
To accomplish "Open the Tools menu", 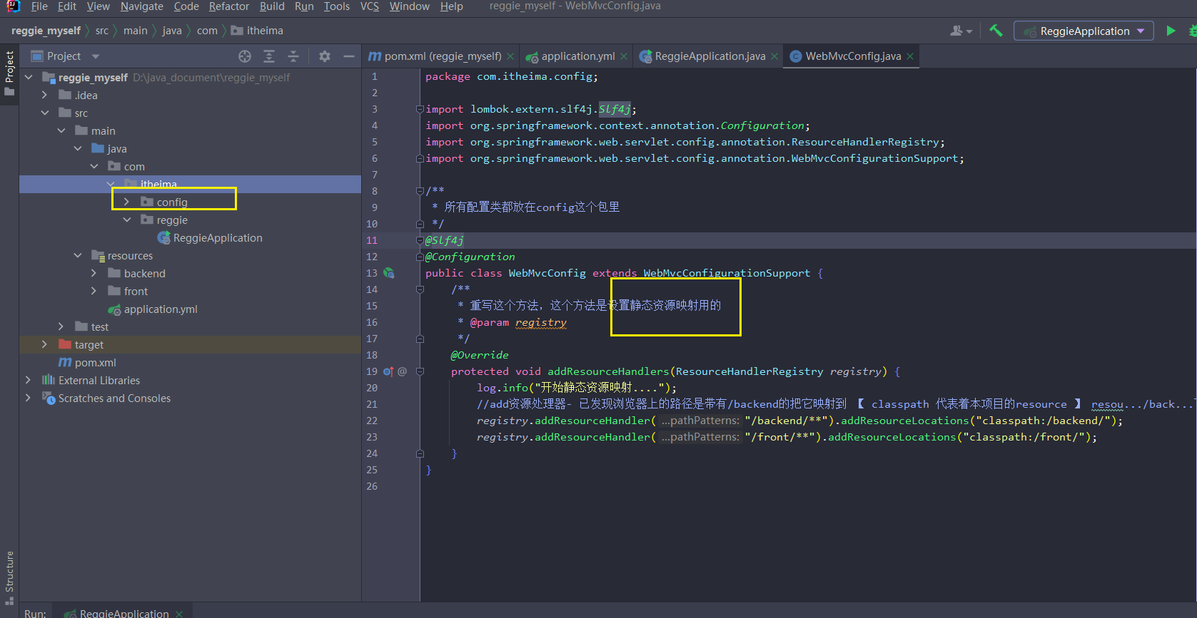I will point(337,6).
